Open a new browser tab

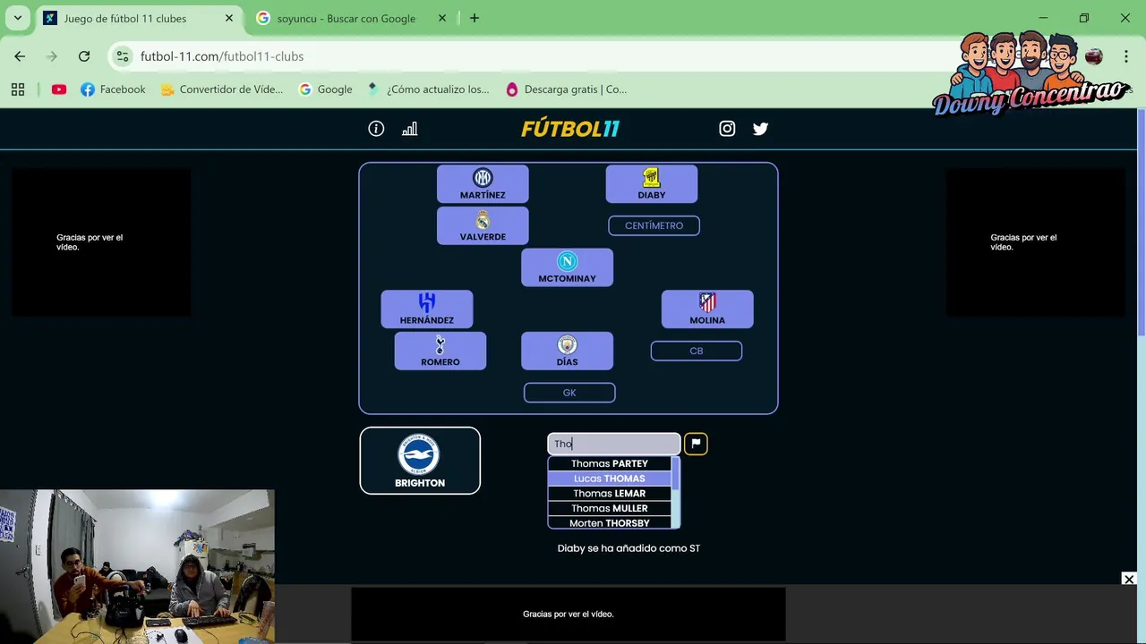pos(475,18)
